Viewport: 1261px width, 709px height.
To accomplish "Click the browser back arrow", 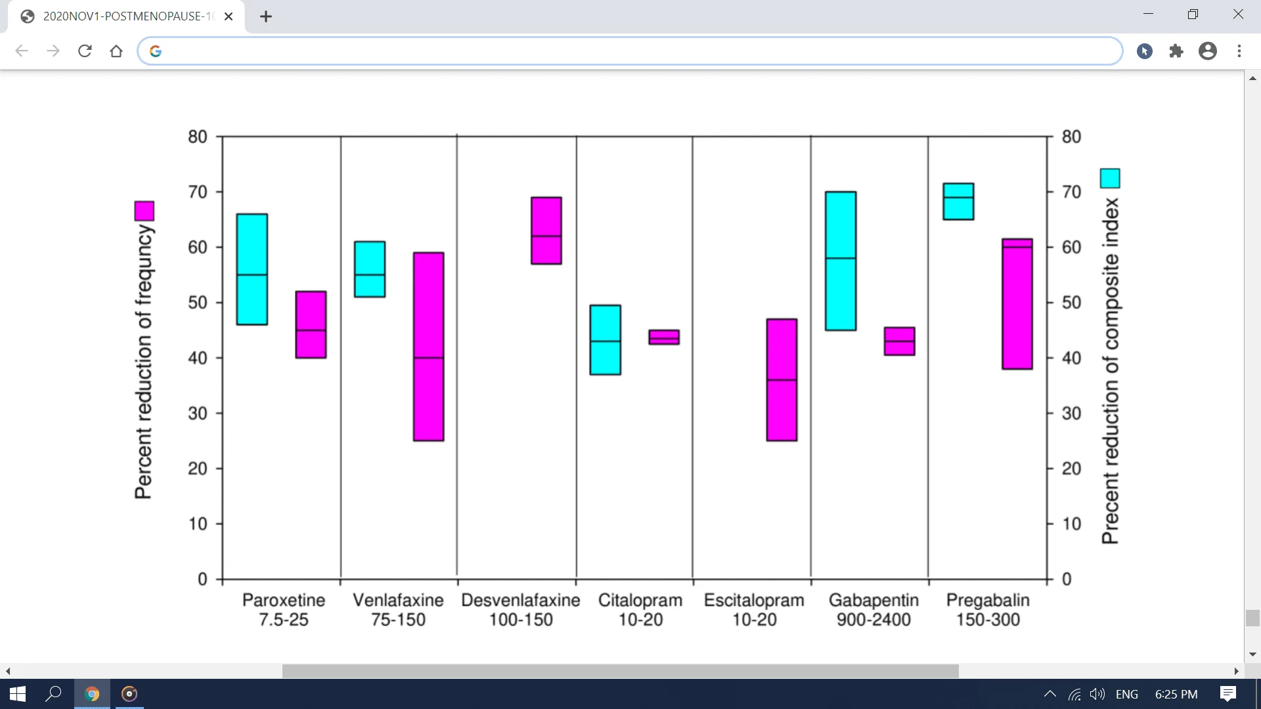I will 22,51.
